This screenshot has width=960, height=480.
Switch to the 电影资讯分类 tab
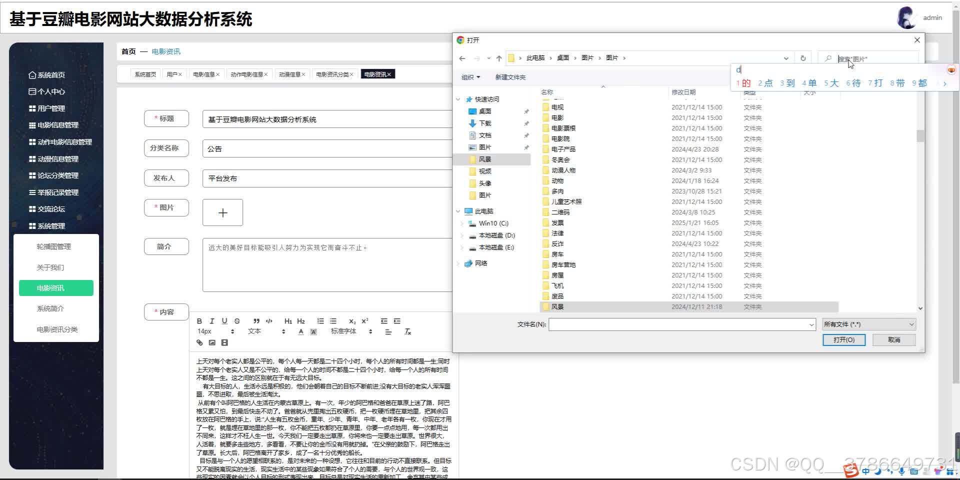(334, 74)
